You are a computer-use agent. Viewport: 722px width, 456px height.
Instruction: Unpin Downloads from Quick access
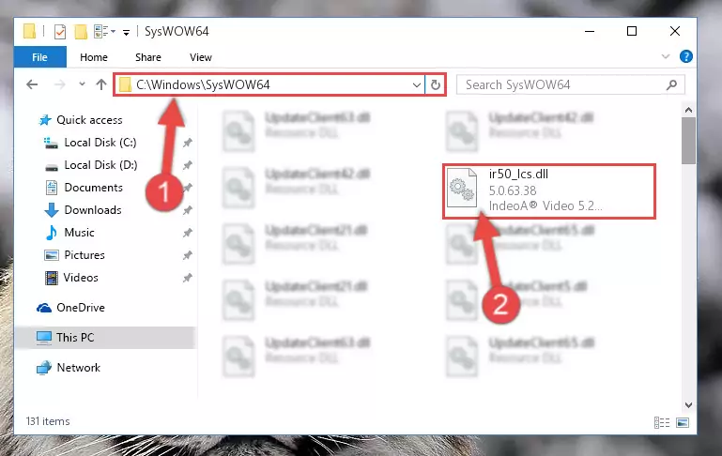[x=187, y=210]
